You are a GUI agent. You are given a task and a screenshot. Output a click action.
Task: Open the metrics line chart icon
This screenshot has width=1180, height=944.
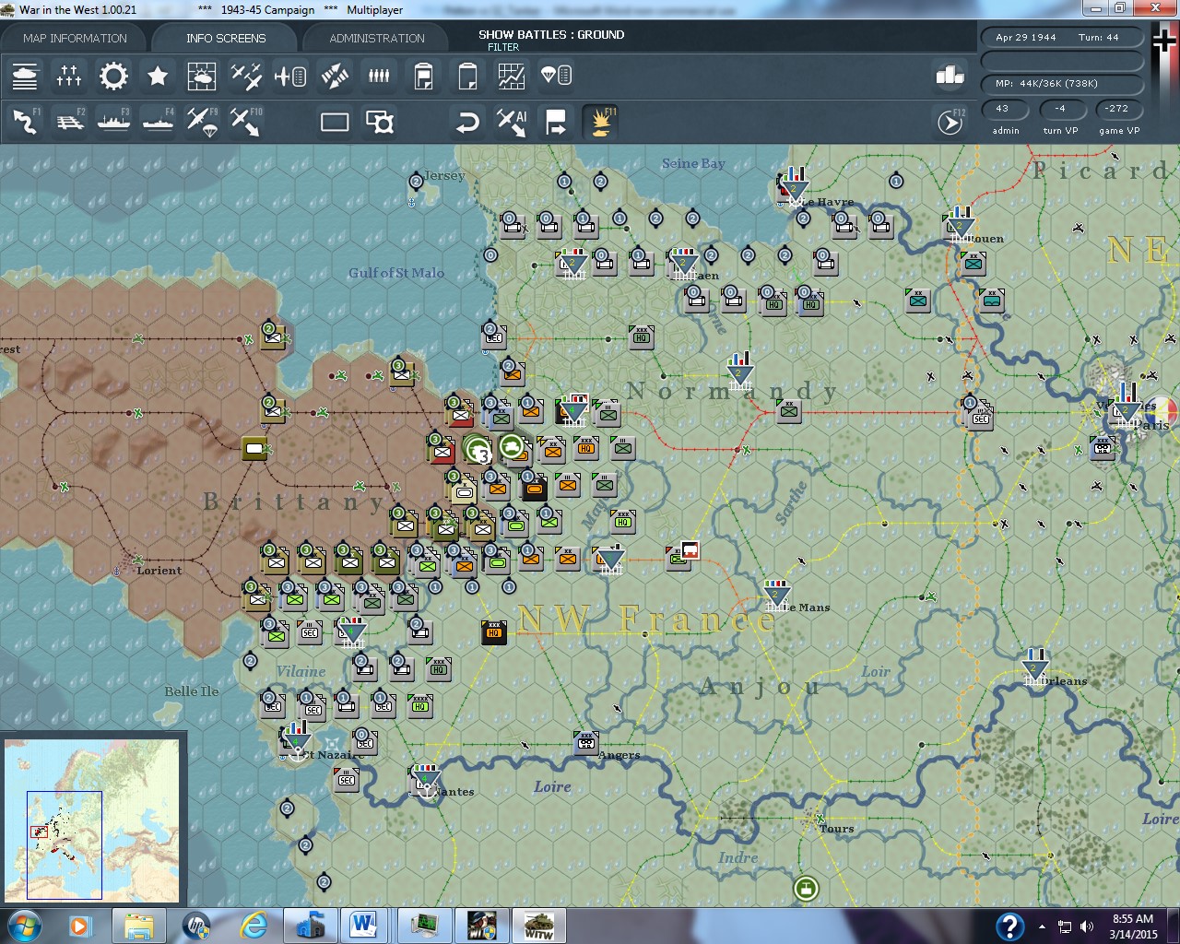tap(512, 76)
